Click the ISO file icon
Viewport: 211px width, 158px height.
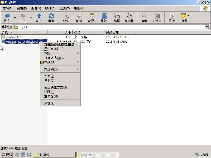[3, 41]
